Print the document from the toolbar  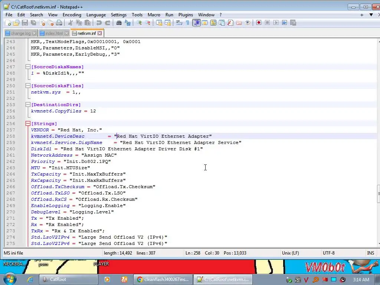point(59,23)
